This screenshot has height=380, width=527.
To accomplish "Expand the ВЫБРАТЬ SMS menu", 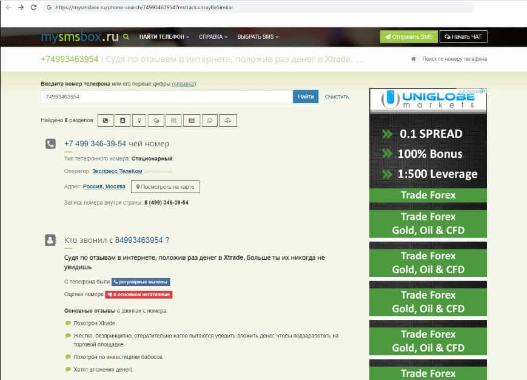I will [x=258, y=36].
